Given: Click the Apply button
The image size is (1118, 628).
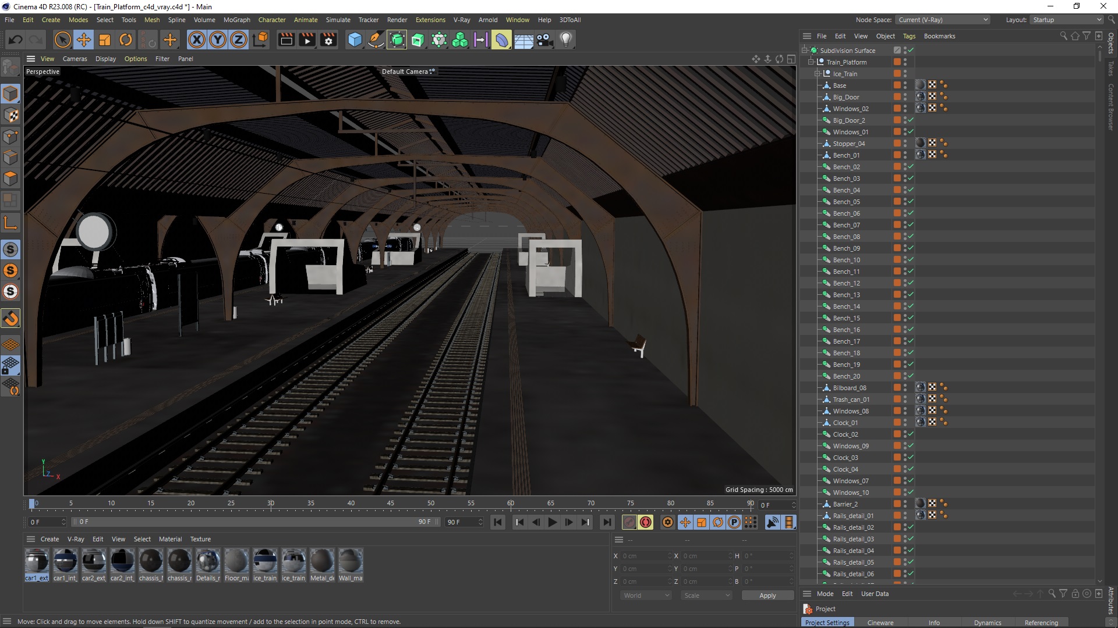Looking at the screenshot, I should pyautogui.click(x=767, y=595).
